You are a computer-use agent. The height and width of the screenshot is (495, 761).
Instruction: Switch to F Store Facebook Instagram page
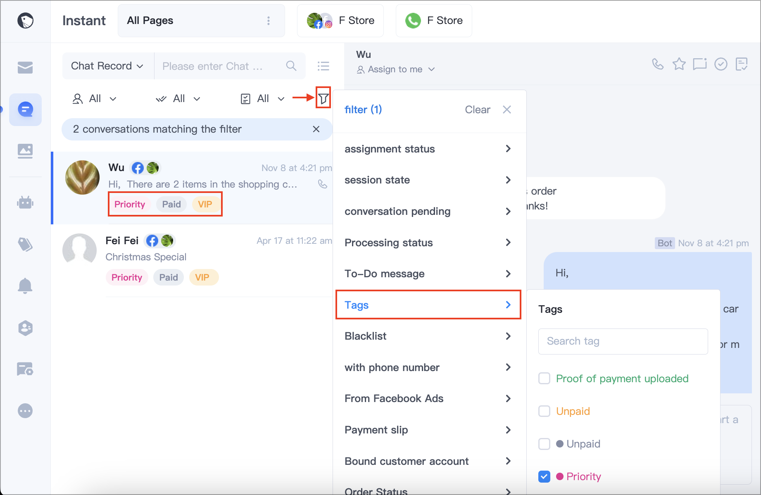coord(340,21)
